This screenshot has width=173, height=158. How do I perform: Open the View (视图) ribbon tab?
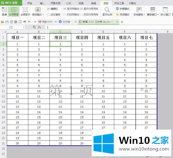(x=106, y=3)
